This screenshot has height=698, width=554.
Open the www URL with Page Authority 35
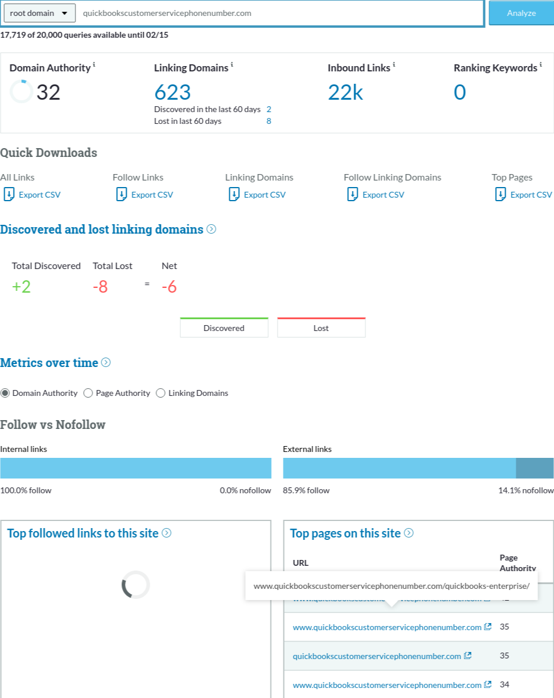tap(387, 627)
